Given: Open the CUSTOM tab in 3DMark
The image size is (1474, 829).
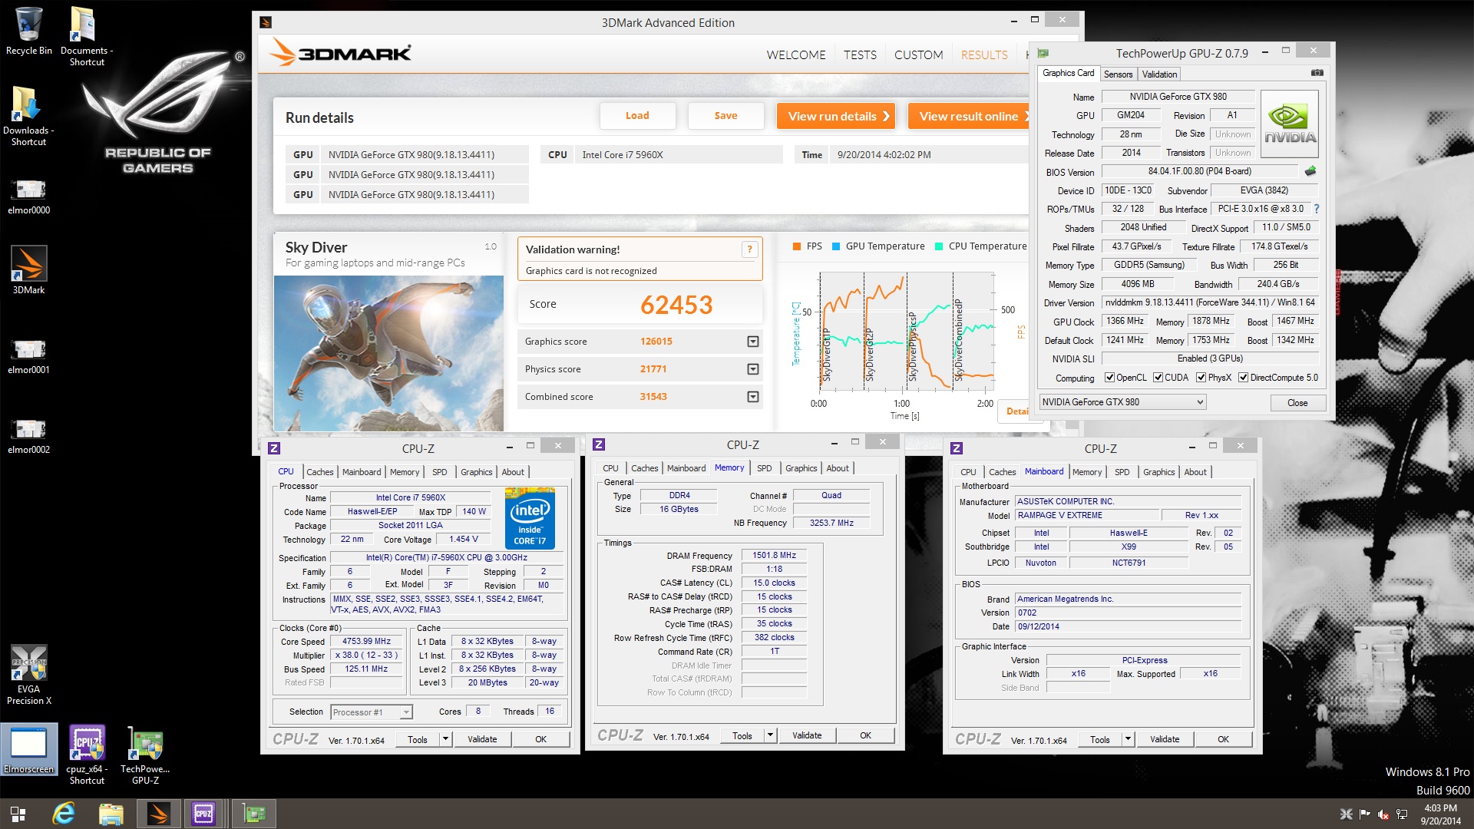Looking at the screenshot, I should 918,54.
